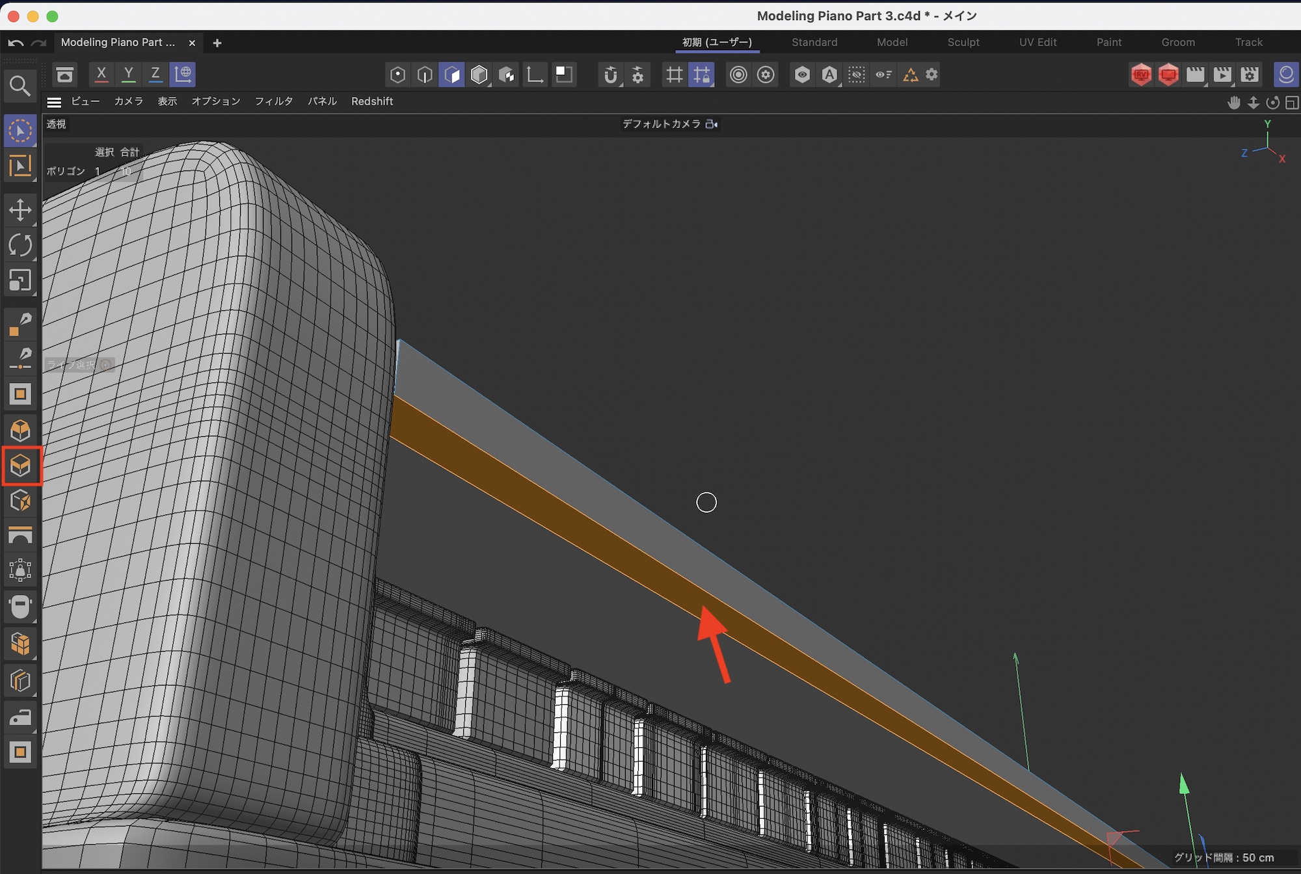Select the Scale tool

pos(20,280)
